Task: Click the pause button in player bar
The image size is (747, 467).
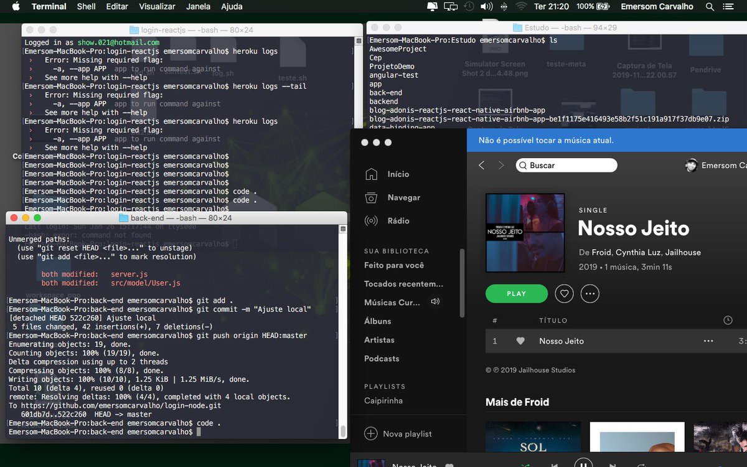Action: 583,463
